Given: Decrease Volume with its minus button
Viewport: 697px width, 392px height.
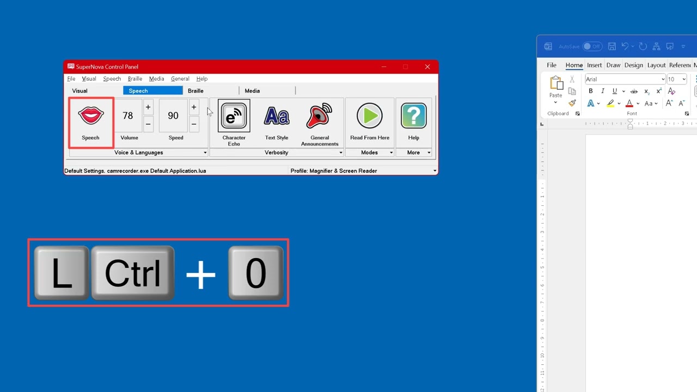Looking at the screenshot, I should point(148,124).
